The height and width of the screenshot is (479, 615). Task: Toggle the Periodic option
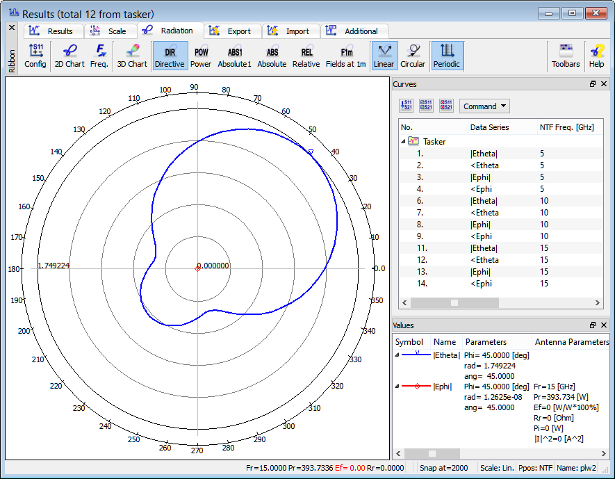447,56
